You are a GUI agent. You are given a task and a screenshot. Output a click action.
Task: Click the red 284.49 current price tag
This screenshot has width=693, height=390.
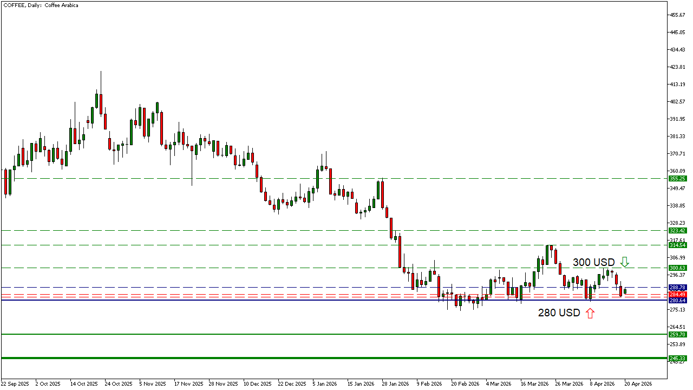tap(677, 294)
